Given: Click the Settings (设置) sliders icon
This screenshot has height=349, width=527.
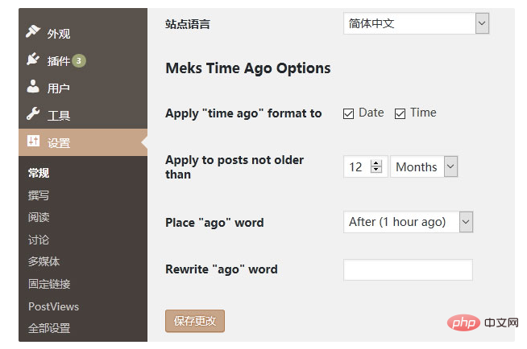Looking at the screenshot, I should (33, 142).
